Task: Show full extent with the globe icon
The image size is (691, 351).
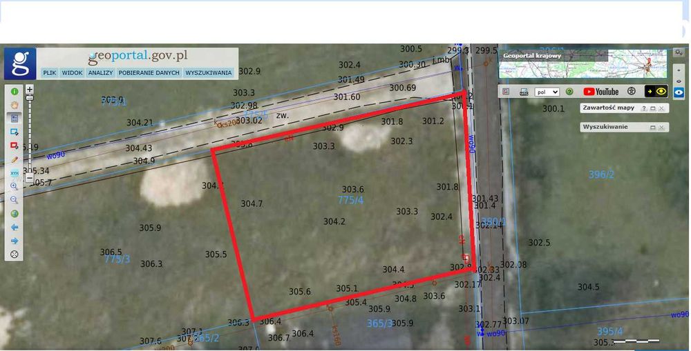Action: pyautogui.click(x=15, y=214)
